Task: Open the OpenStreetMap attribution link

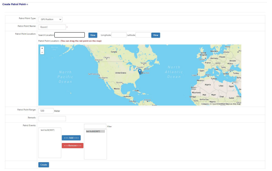Action: [217, 104]
